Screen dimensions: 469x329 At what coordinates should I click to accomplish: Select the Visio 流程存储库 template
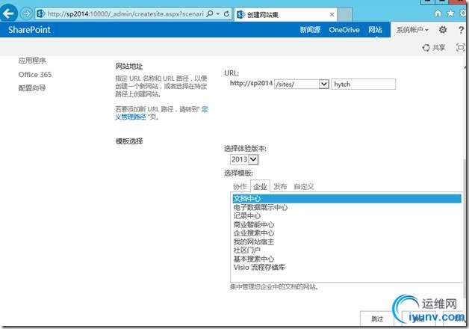[x=347, y=267]
